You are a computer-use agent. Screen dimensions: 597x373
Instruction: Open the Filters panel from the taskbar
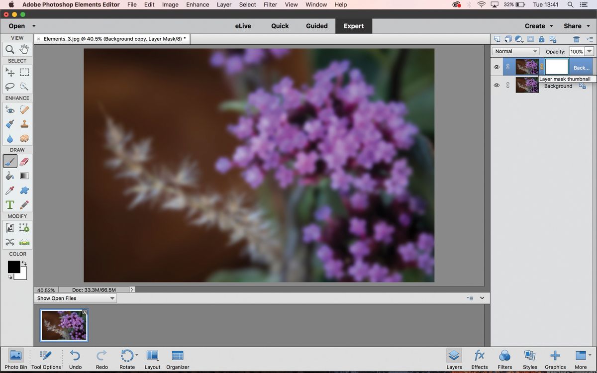(504, 359)
